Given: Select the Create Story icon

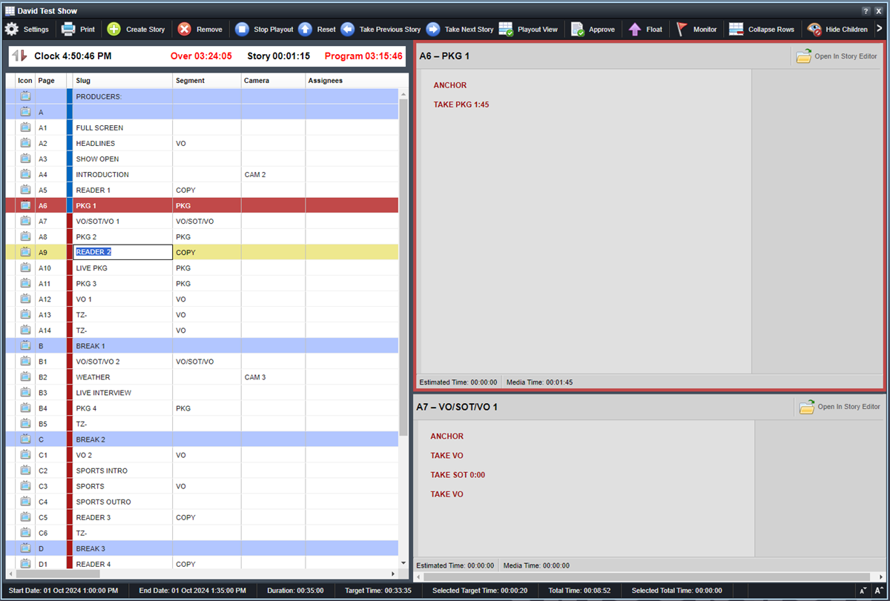Looking at the screenshot, I should pyautogui.click(x=114, y=29).
